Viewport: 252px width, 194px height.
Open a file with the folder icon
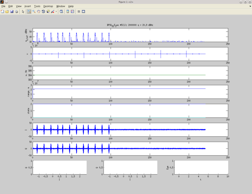pyautogui.click(x=7, y=12)
